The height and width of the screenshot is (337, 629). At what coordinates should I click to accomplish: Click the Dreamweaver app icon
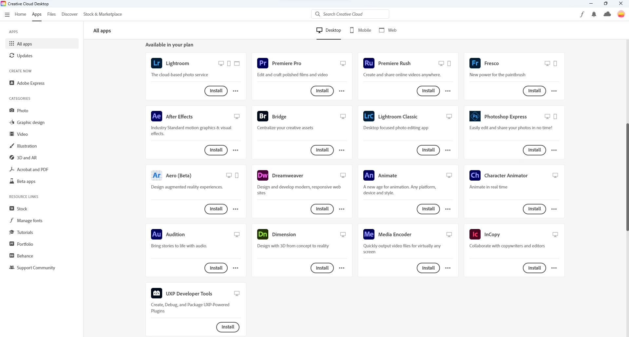click(263, 175)
